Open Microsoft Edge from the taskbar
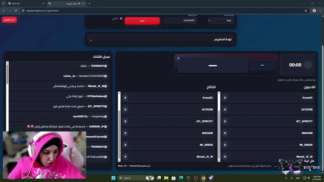Screen dimensions: 324x182 point(181,178)
